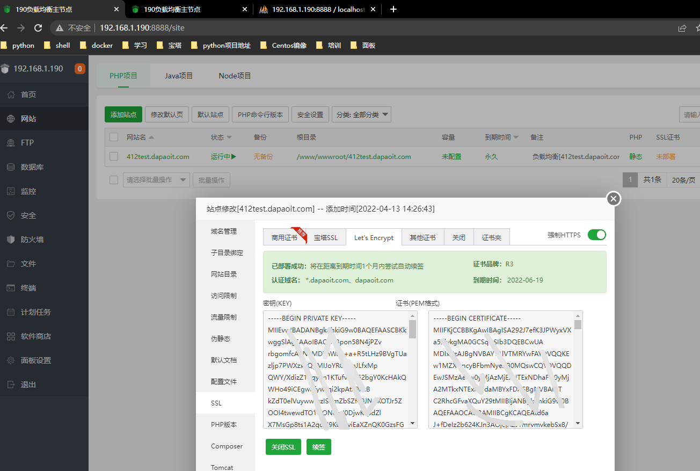Open the 配置文件 dialog menu item

[225, 381]
